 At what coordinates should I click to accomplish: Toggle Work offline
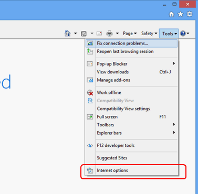[131, 92]
